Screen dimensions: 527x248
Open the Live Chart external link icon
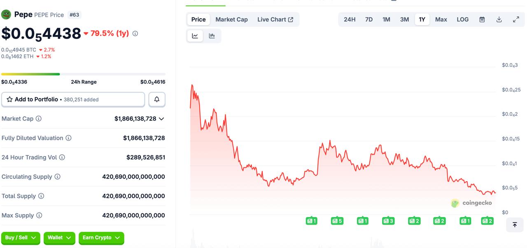click(x=289, y=19)
